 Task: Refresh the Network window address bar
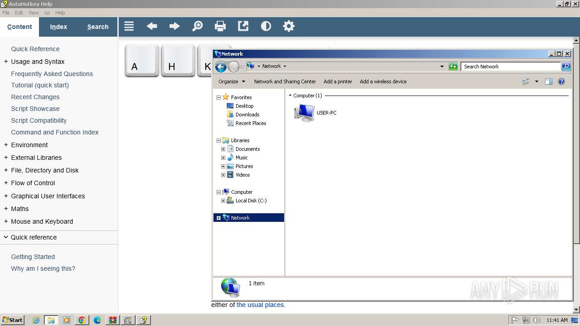453,67
